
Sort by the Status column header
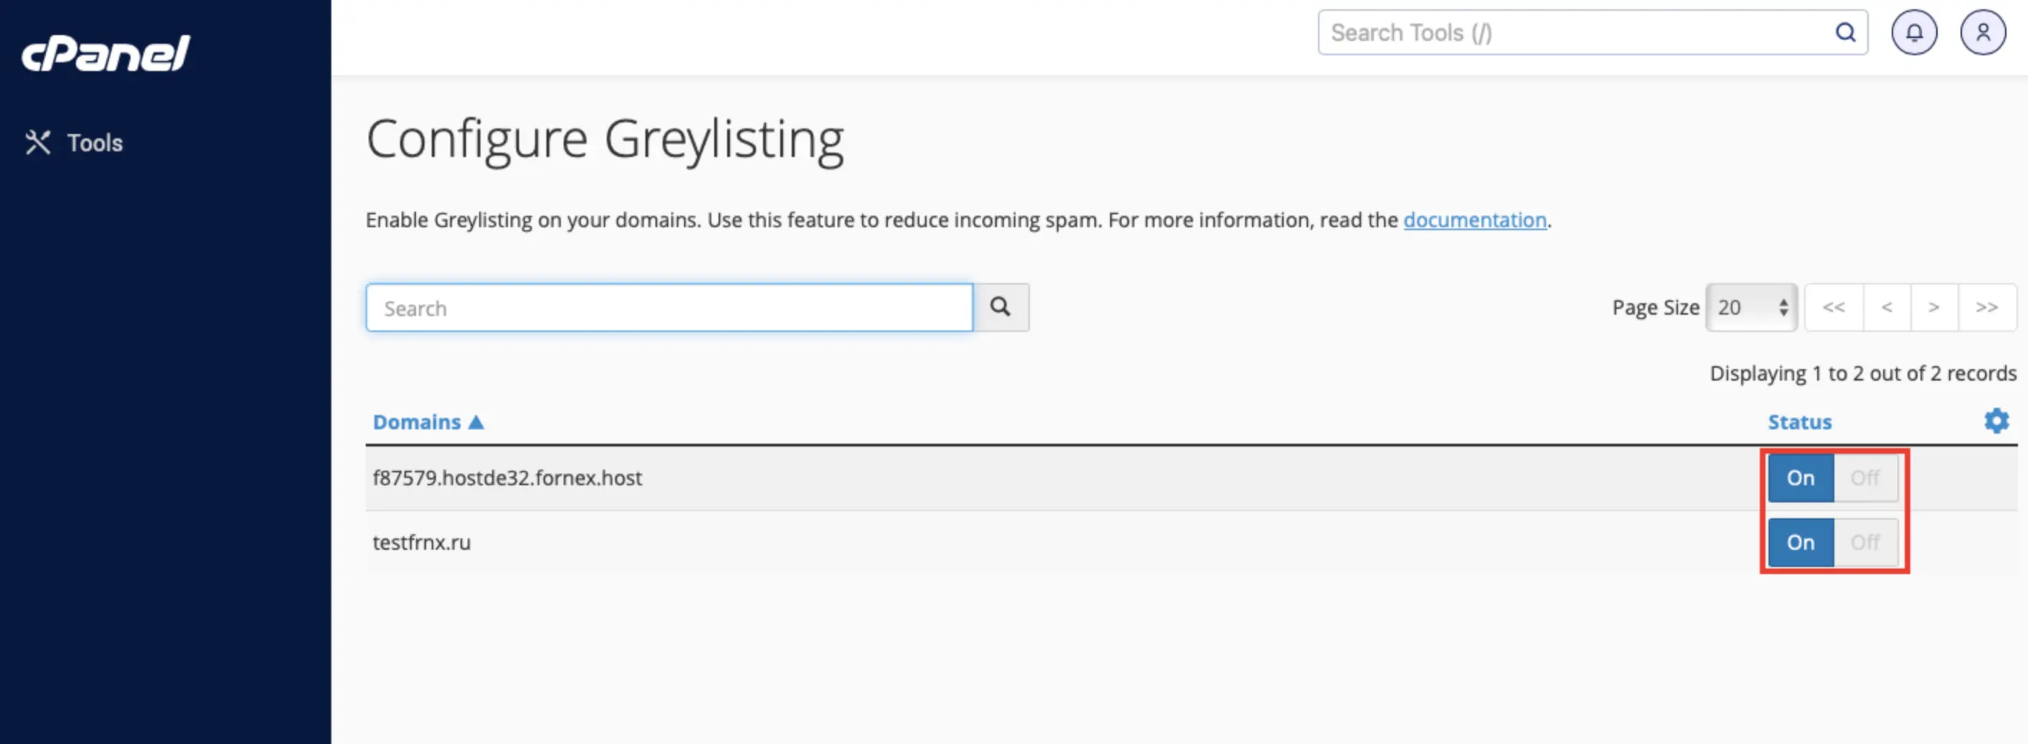coord(1800,422)
